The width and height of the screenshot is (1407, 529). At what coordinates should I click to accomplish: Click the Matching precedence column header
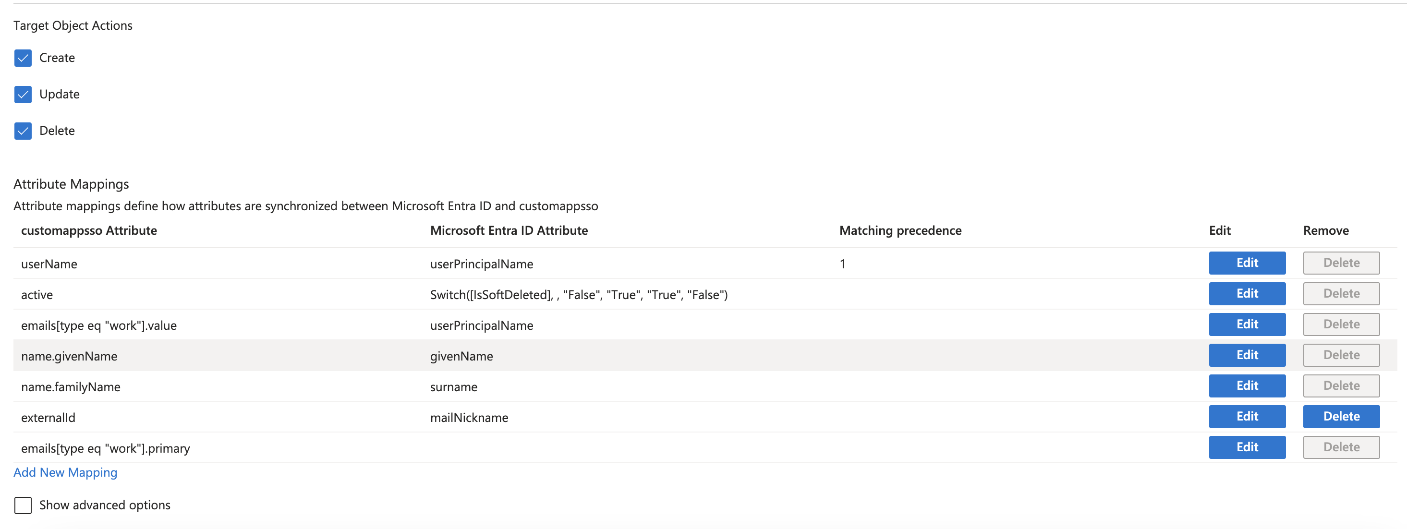(x=900, y=230)
